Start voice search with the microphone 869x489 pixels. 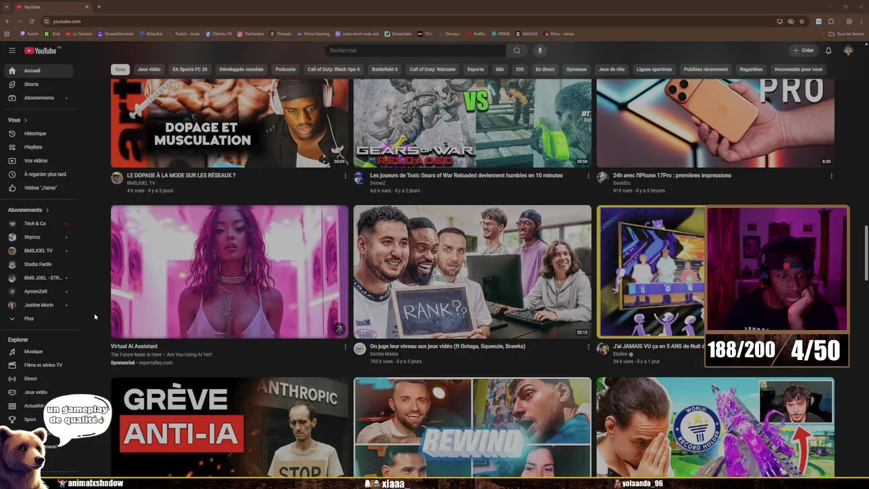(x=540, y=50)
